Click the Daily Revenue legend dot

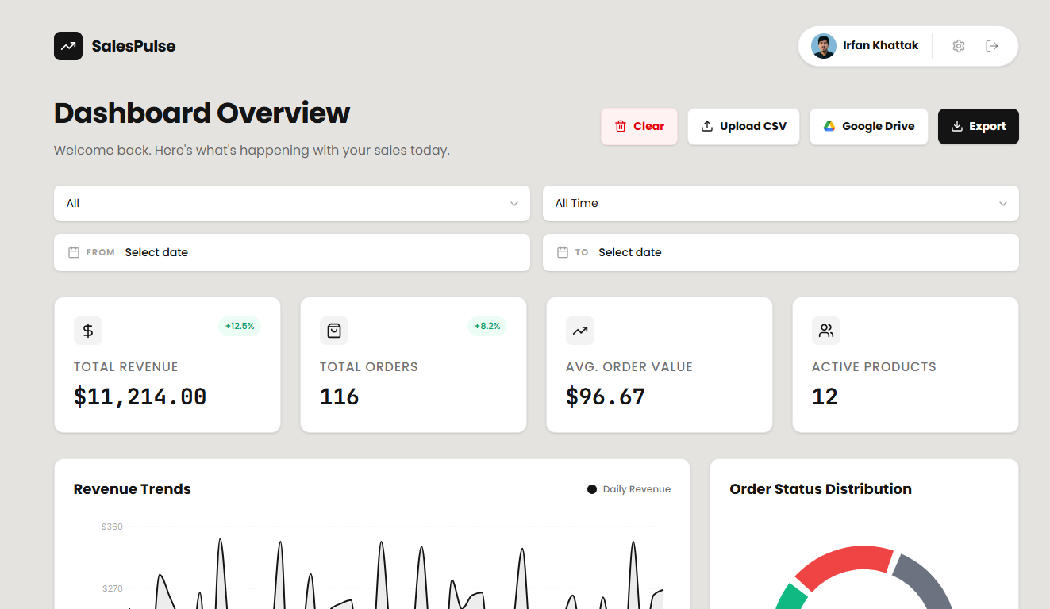pyautogui.click(x=592, y=489)
